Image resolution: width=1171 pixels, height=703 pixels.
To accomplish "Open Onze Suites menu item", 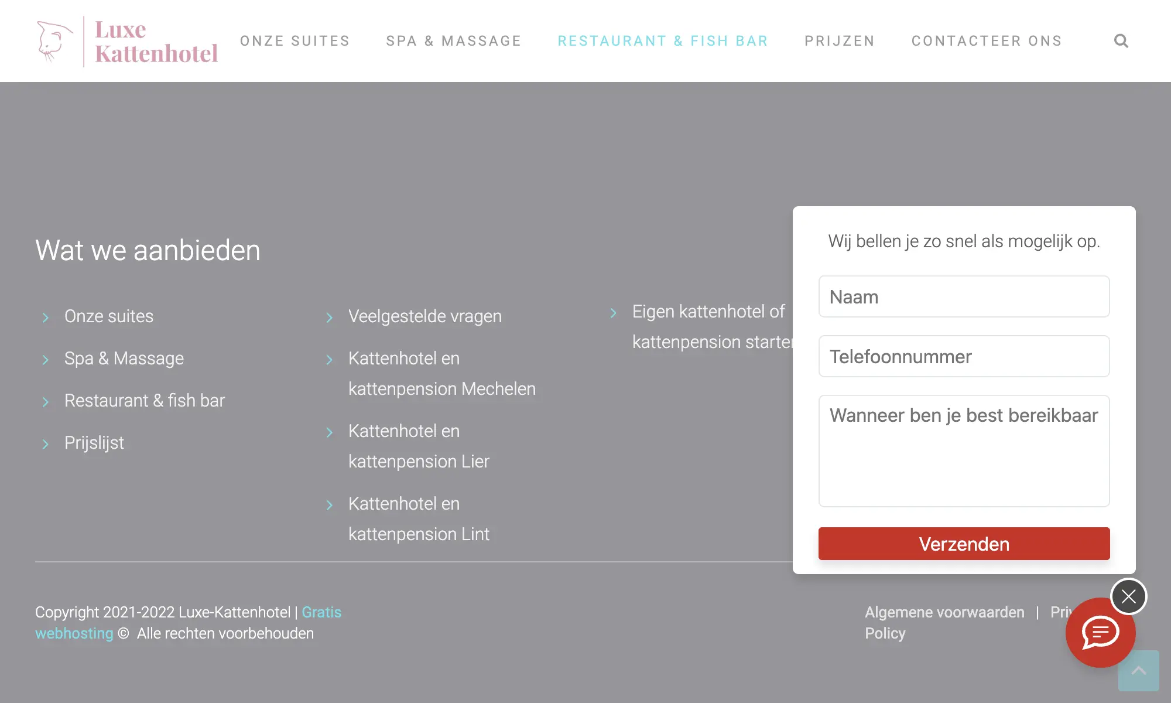I will pyautogui.click(x=295, y=41).
